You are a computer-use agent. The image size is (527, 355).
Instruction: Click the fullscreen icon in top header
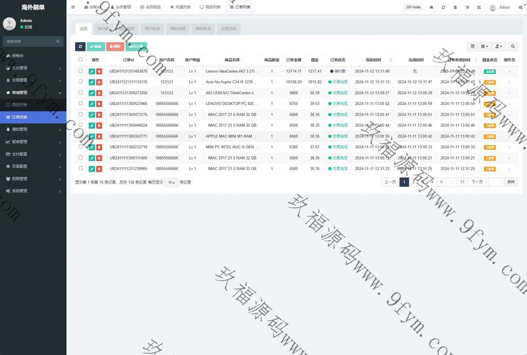(x=479, y=7)
